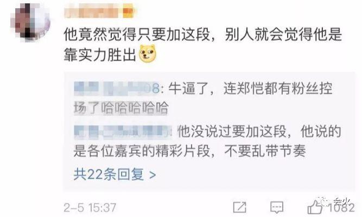Click the 哈哈哈哈哈 line in first reply
Image resolution: width=362 pixels, height=217 pixels.
(135, 108)
